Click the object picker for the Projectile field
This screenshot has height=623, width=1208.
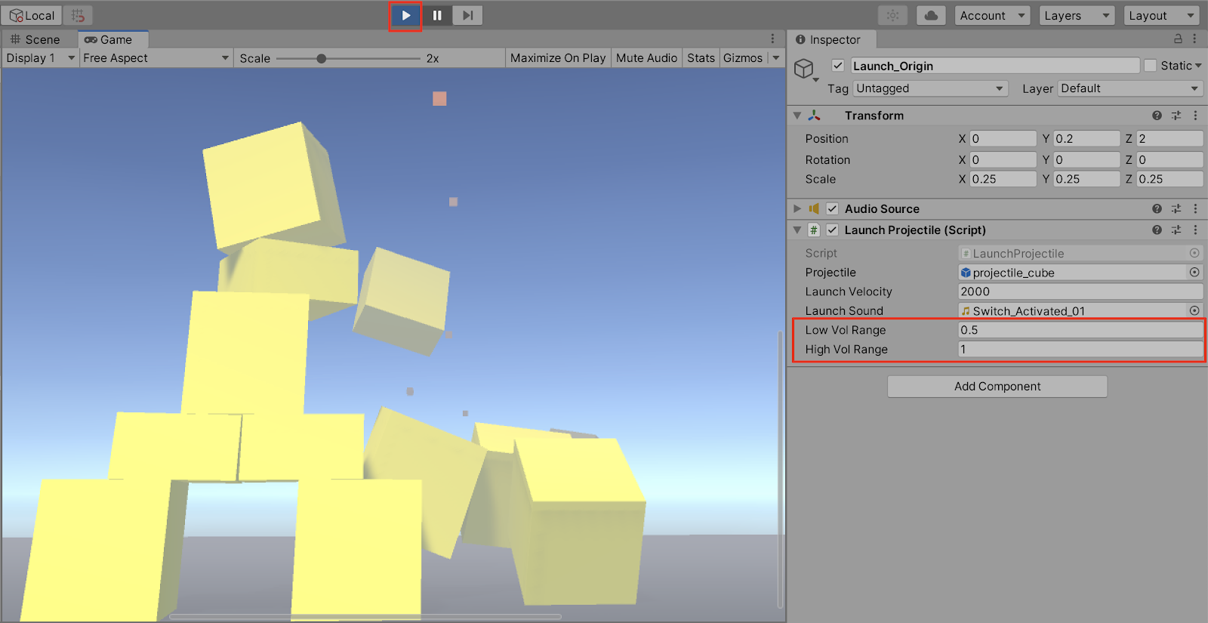(1194, 273)
